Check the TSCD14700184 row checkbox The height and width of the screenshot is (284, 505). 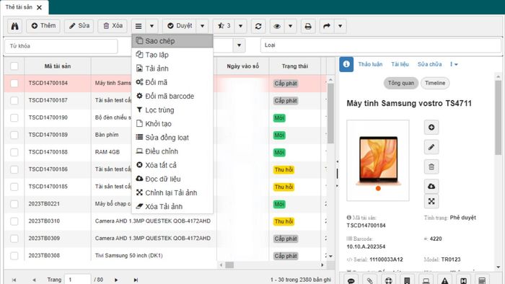(x=14, y=84)
